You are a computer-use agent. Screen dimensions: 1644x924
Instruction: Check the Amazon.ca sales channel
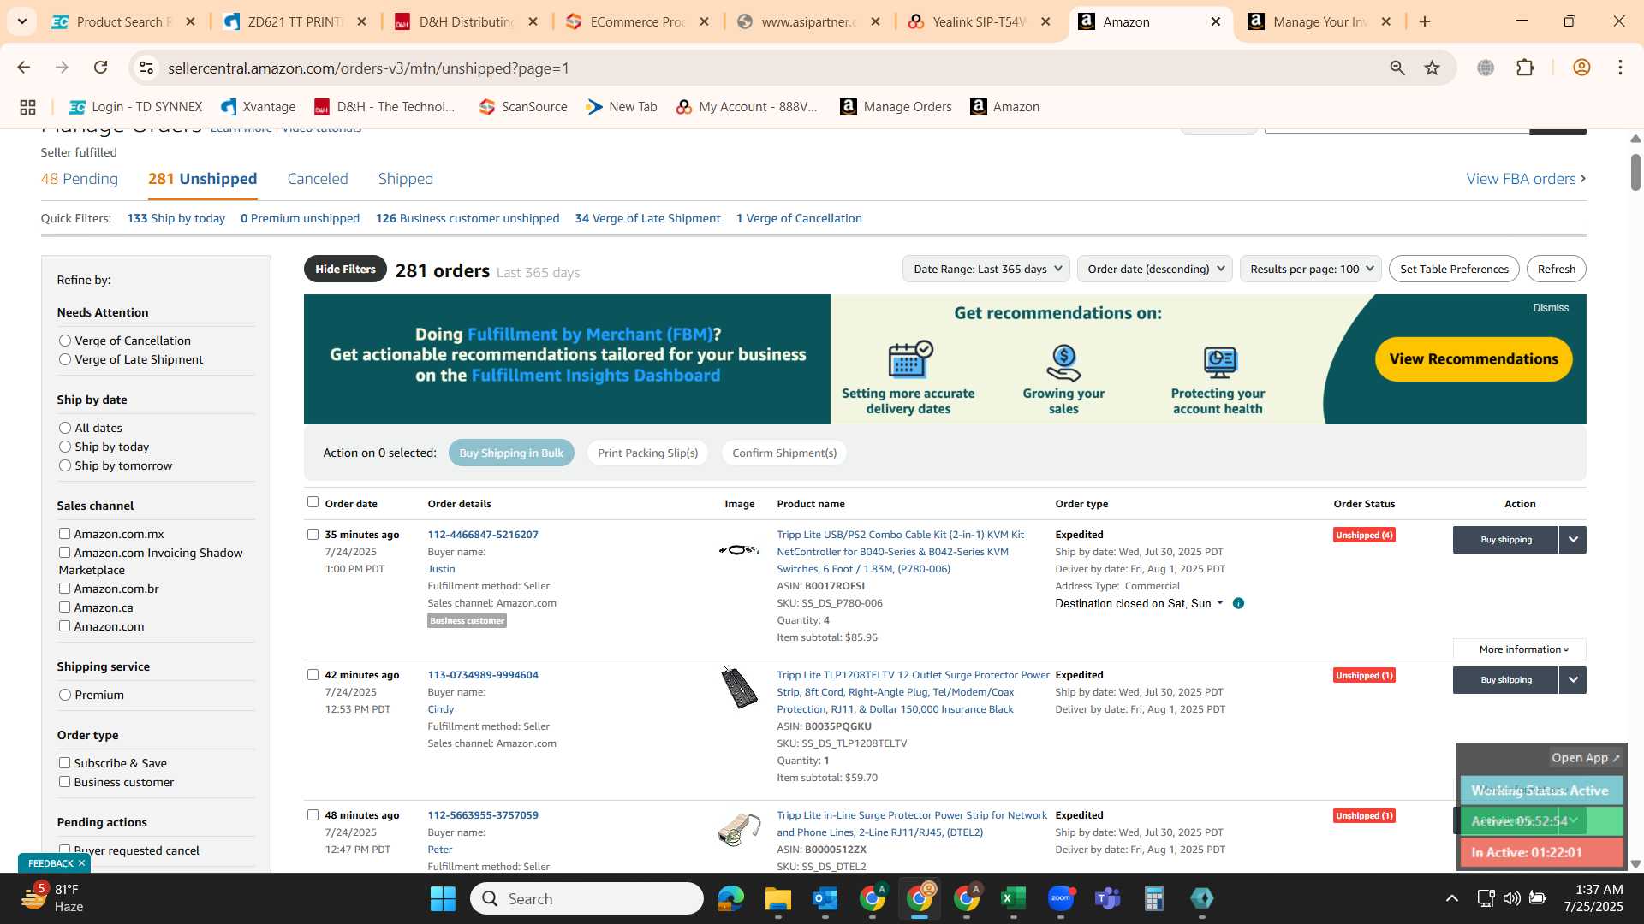[x=64, y=607]
